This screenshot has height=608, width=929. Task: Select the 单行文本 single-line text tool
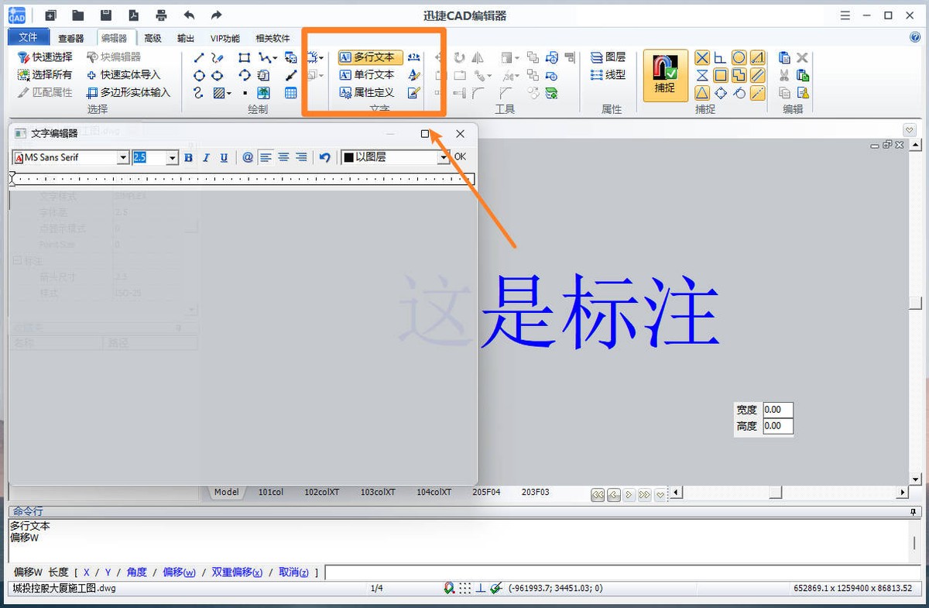tap(370, 74)
